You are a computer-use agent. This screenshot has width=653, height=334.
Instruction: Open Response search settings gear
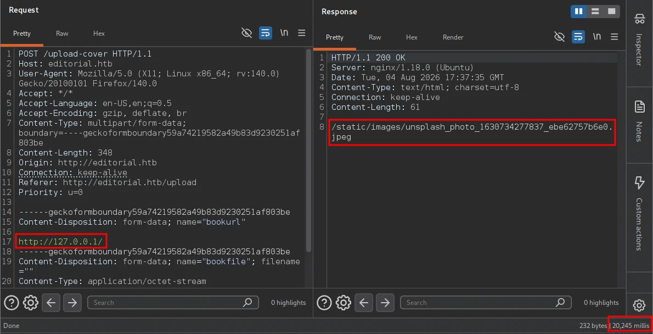click(x=344, y=303)
